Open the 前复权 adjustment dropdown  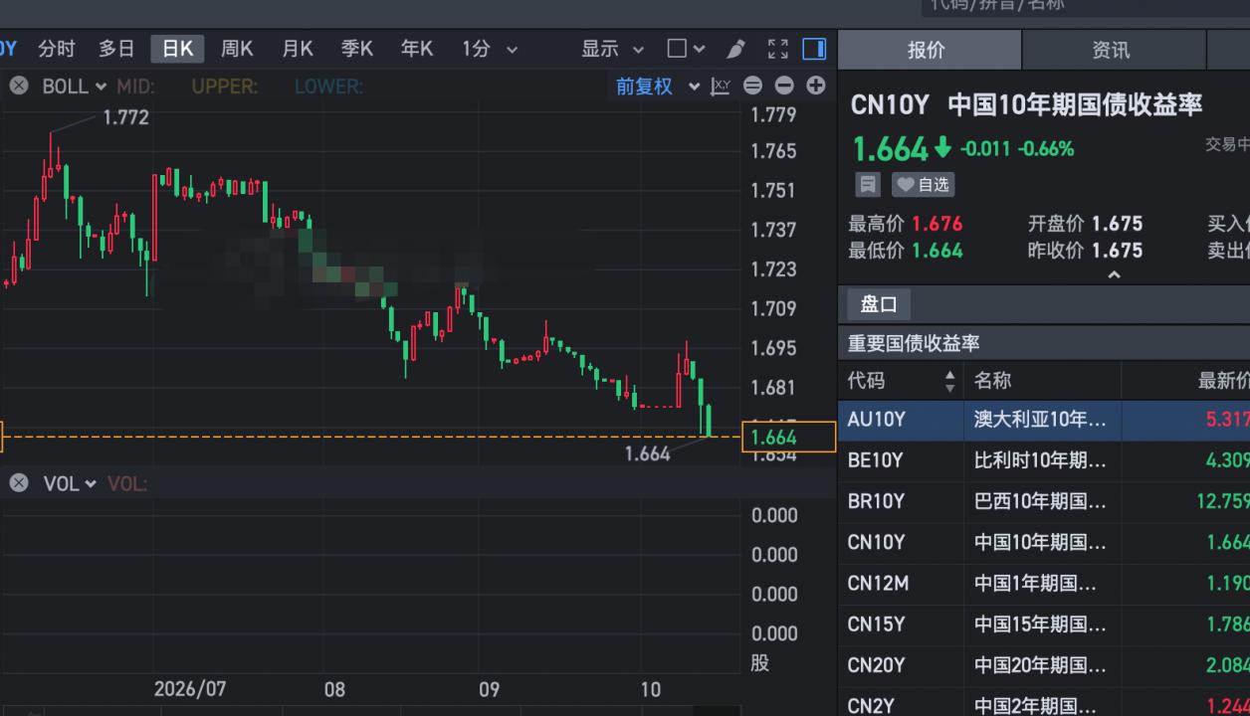(658, 87)
